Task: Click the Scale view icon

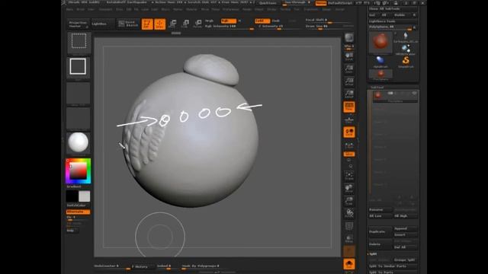Action: pos(349,201)
